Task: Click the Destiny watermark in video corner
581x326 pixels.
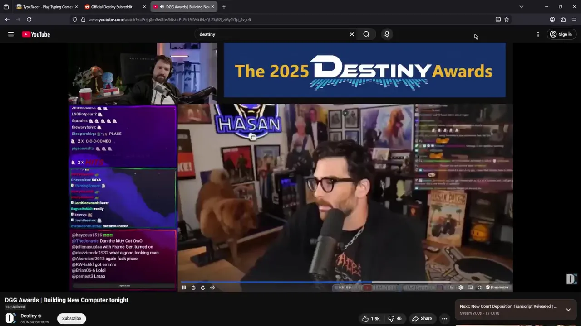Action: click(x=571, y=279)
